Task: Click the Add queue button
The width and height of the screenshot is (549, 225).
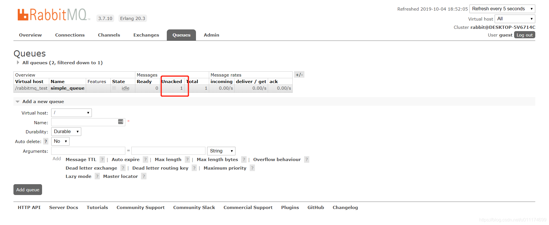Action: [28, 190]
